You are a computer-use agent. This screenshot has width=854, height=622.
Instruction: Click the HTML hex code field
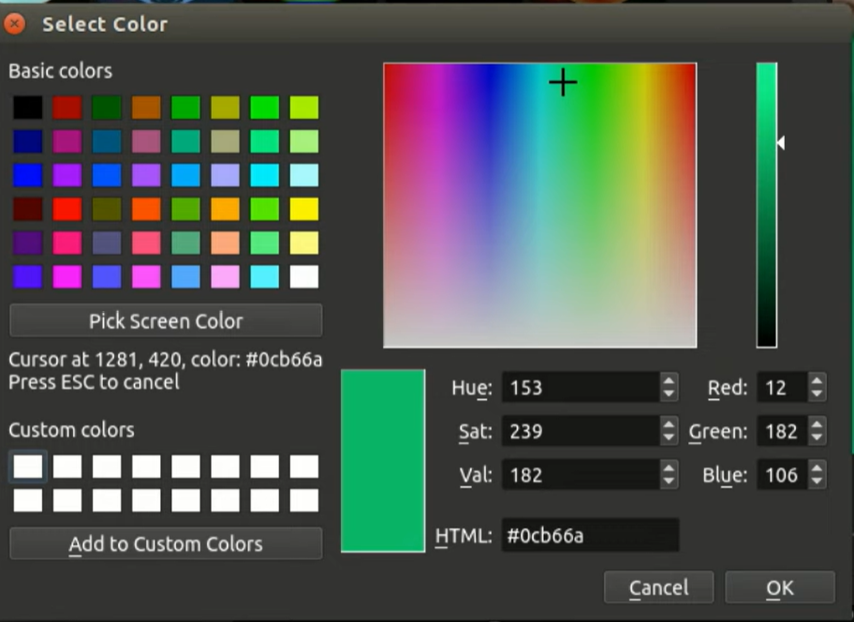[589, 535]
